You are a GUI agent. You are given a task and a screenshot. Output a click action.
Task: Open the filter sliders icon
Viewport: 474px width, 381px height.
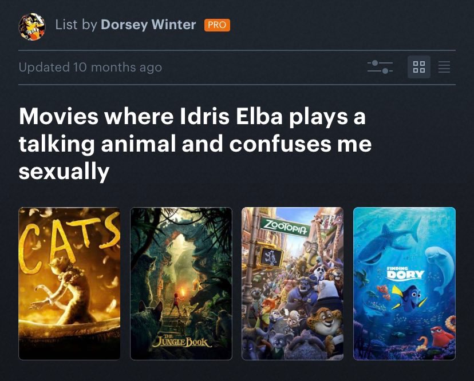(380, 67)
